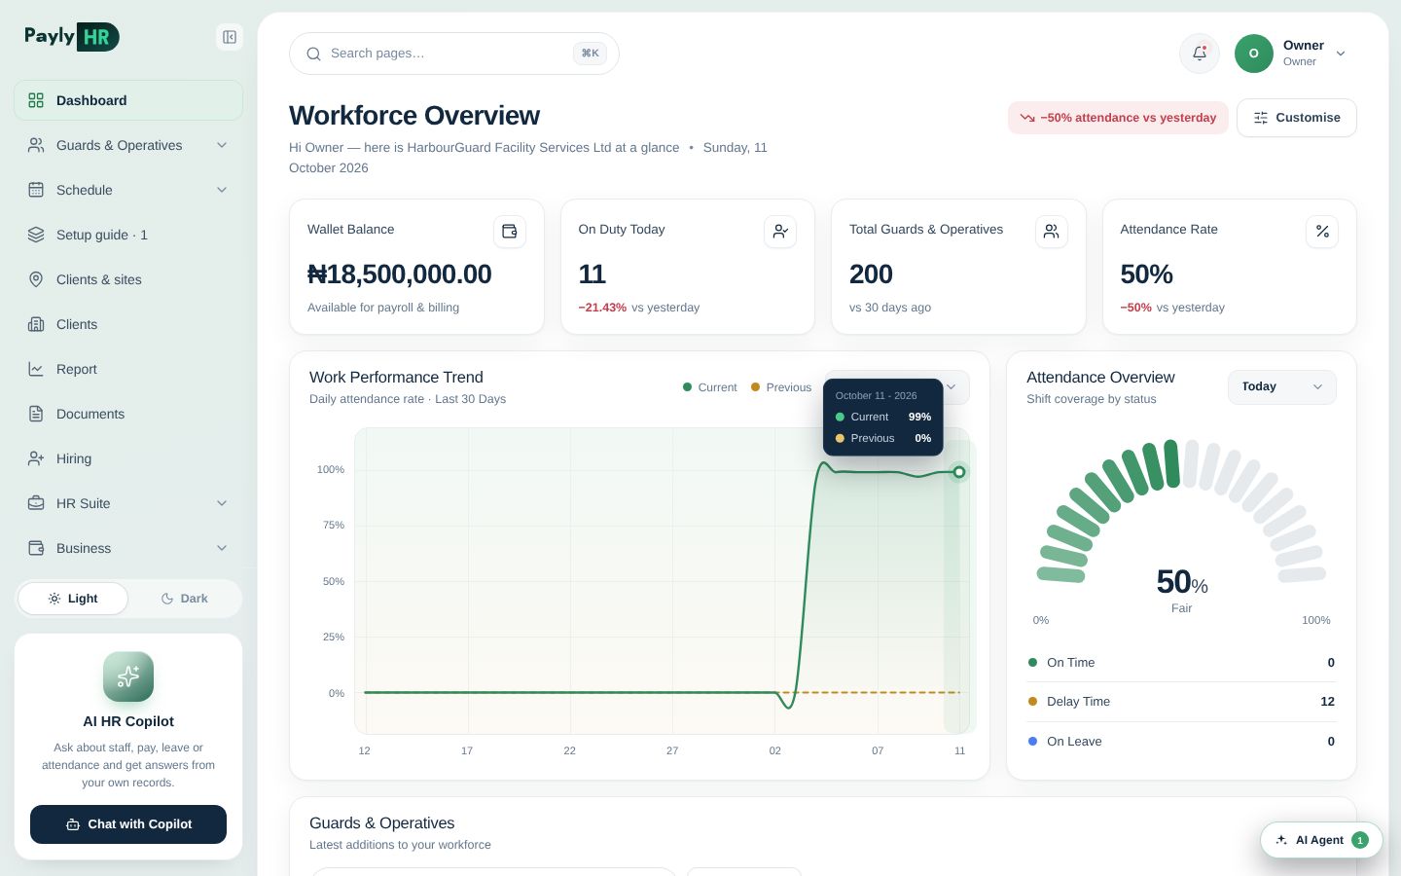The height and width of the screenshot is (876, 1401).
Task: Open Setup guide · 1 page
Action: (128, 235)
